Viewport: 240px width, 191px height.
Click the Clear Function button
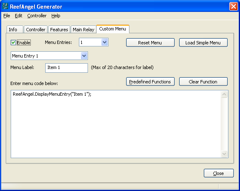click(x=203, y=82)
